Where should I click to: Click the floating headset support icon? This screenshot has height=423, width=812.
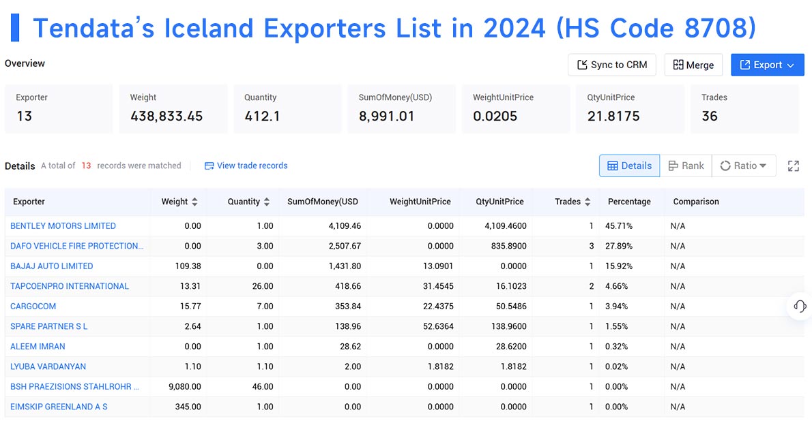(x=800, y=307)
